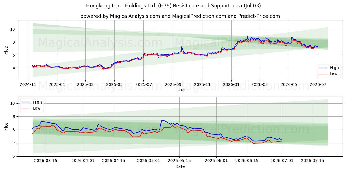Click the '2026-05' x-axis label on upper chart
The width and height of the screenshot is (347, 173).
point(288,85)
